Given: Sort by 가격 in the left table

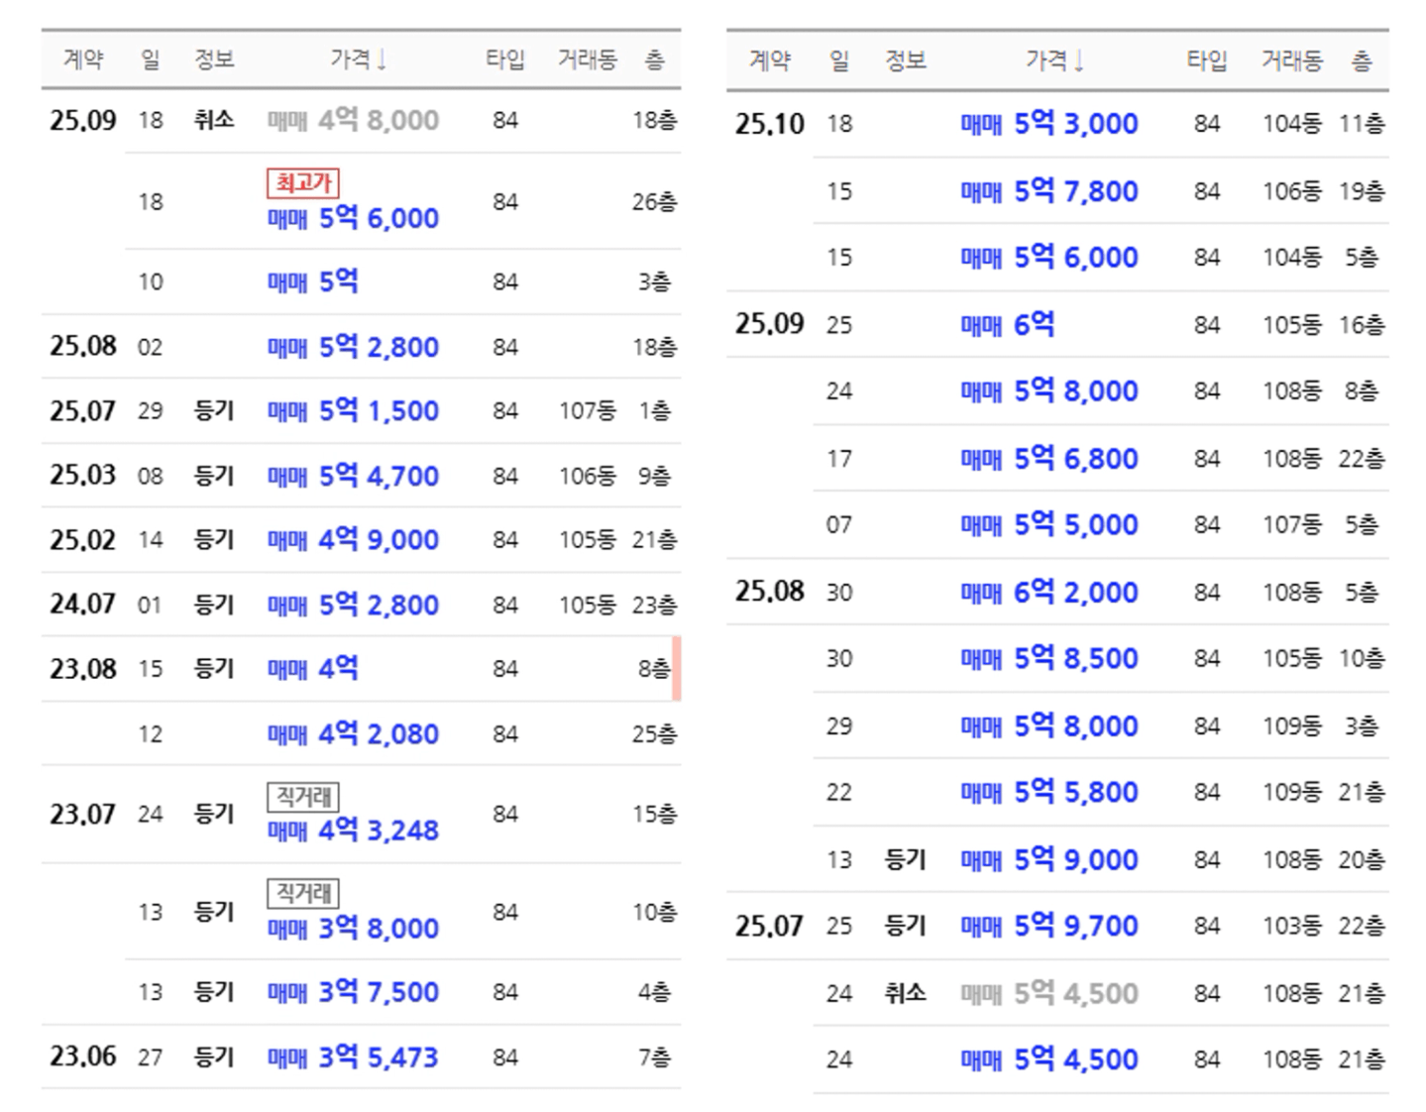Looking at the screenshot, I should [358, 59].
